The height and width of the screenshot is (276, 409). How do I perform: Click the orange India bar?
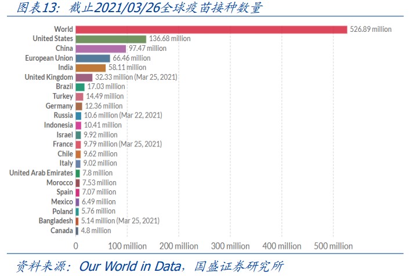coord(91,68)
